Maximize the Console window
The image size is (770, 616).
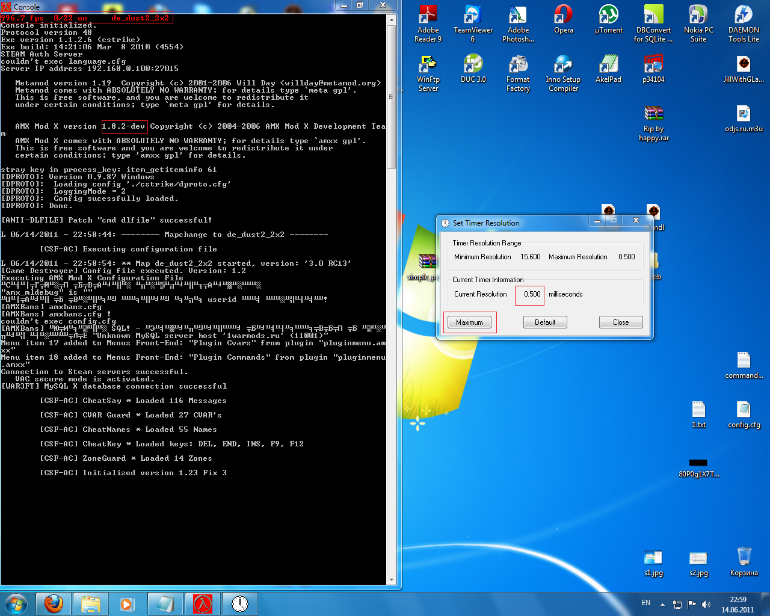[360, 5]
